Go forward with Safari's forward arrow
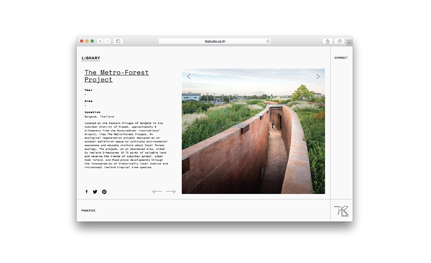This screenshot has width=431, height=263. tap(108, 41)
